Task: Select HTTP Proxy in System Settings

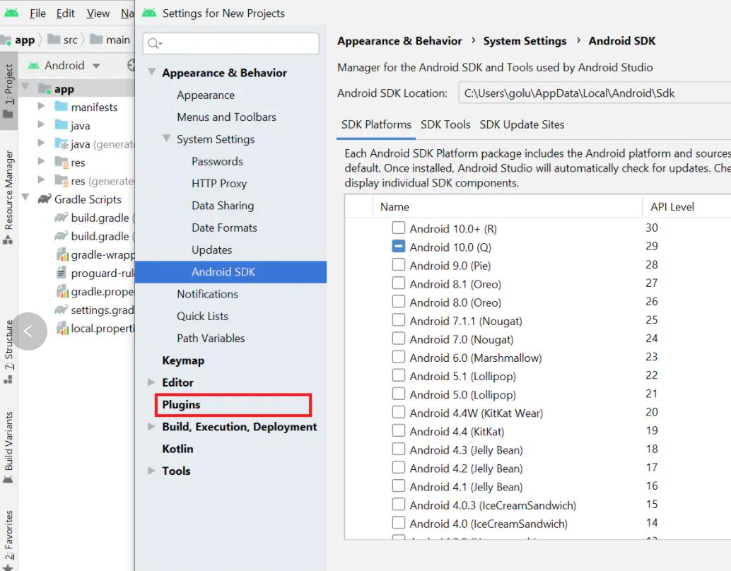Action: [219, 184]
